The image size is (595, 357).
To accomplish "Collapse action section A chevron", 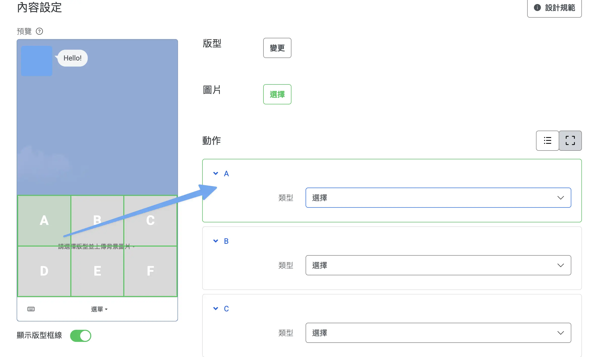I will point(216,173).
